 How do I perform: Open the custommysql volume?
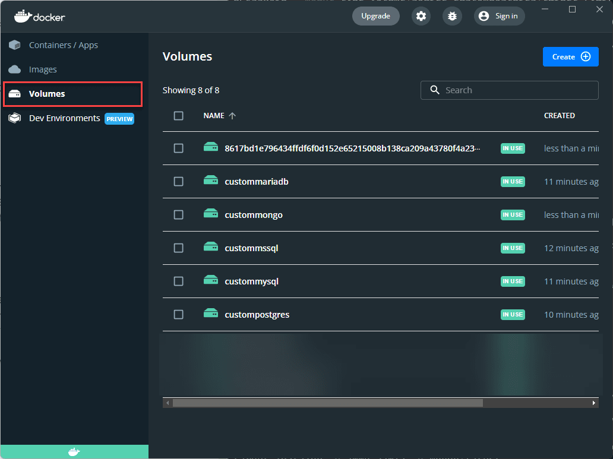click(251, 281)
